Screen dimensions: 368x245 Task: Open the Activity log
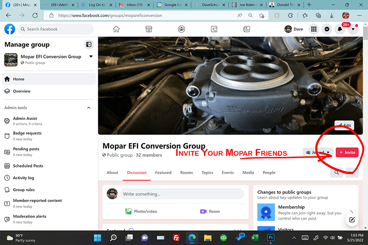pyautogui.click(x=49, y=178)
